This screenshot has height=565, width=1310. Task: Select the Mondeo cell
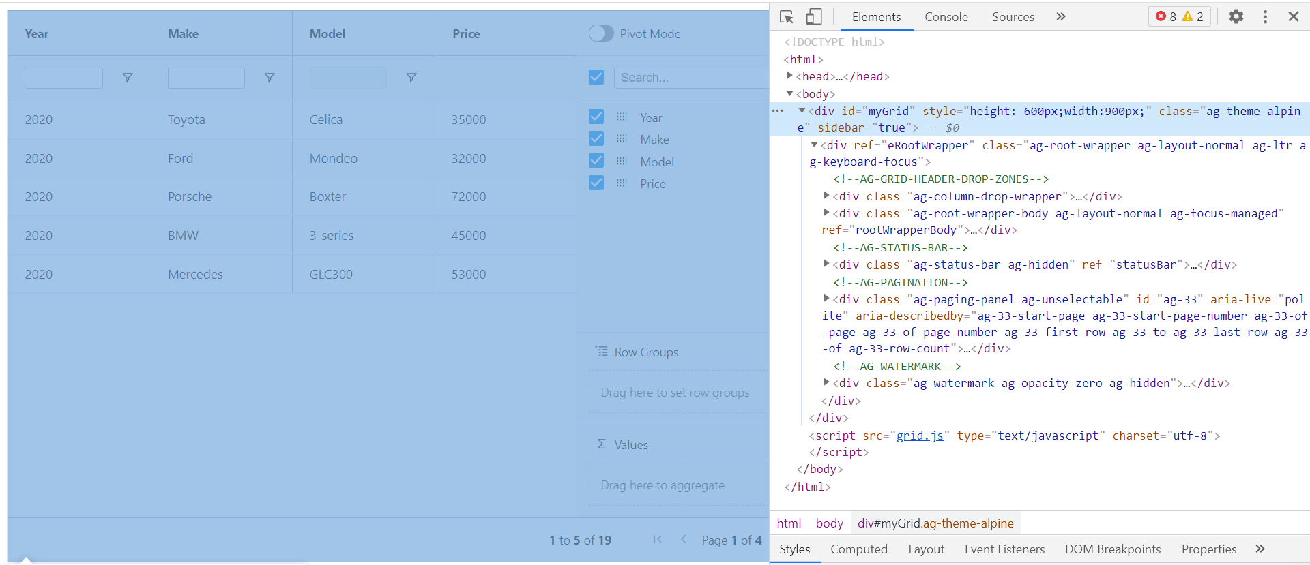(x=334, y=158)
